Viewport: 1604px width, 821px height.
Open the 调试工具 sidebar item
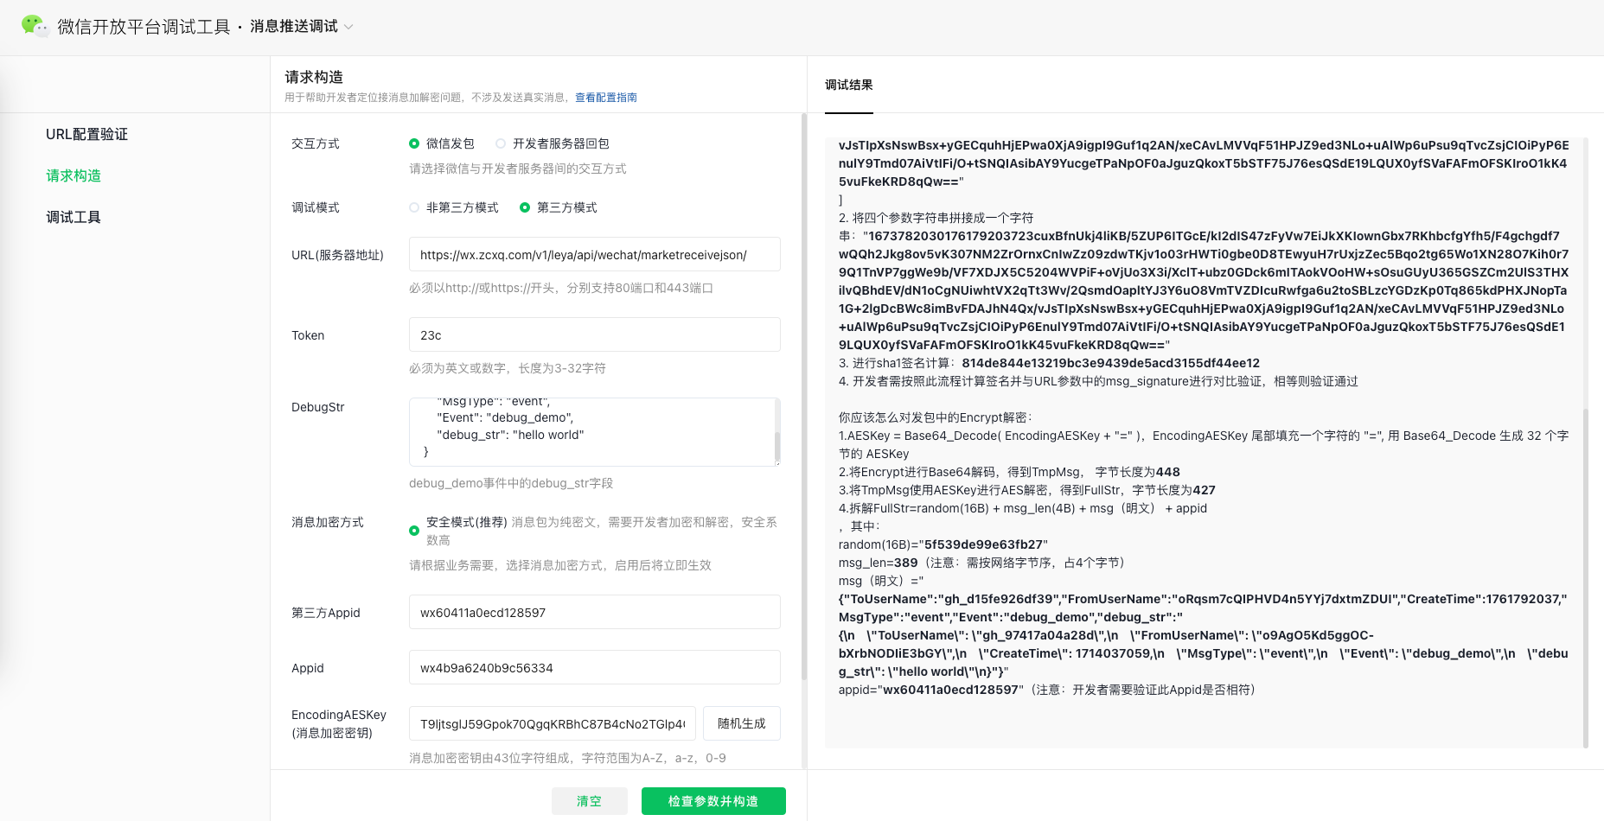coord(73,217)
